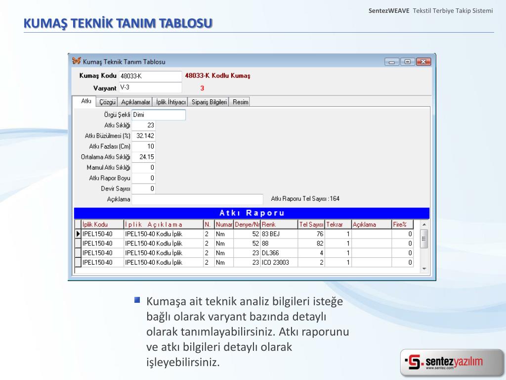
Task: Click the 'Atkı Raporu Tel Sayısı :164' label
Action: (305, 199)
